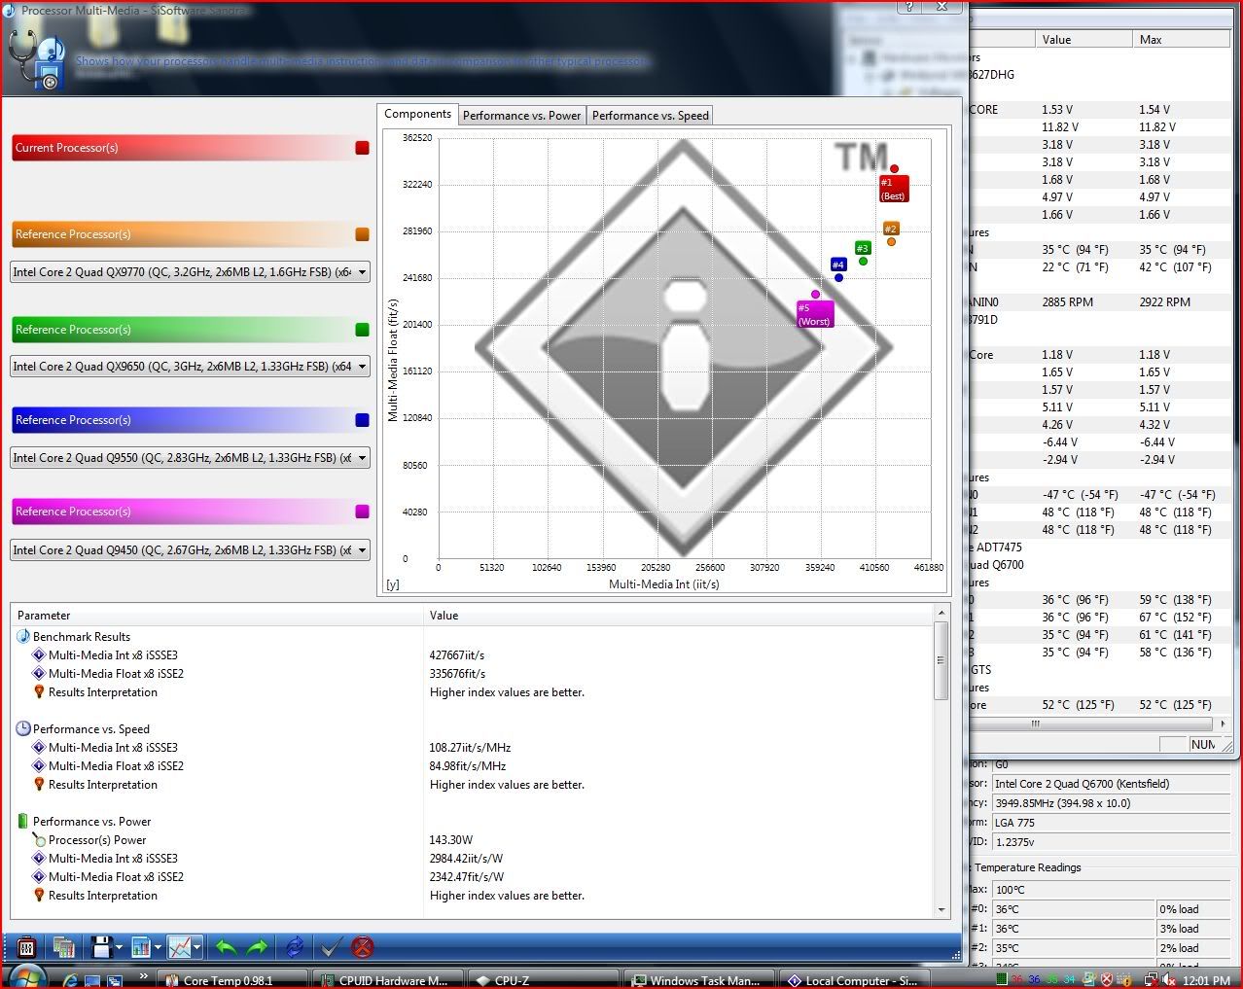Viewport: 1243px width, 989px height.
Task: Click the orange #2 chart marker
Action: tap(890, 230)
